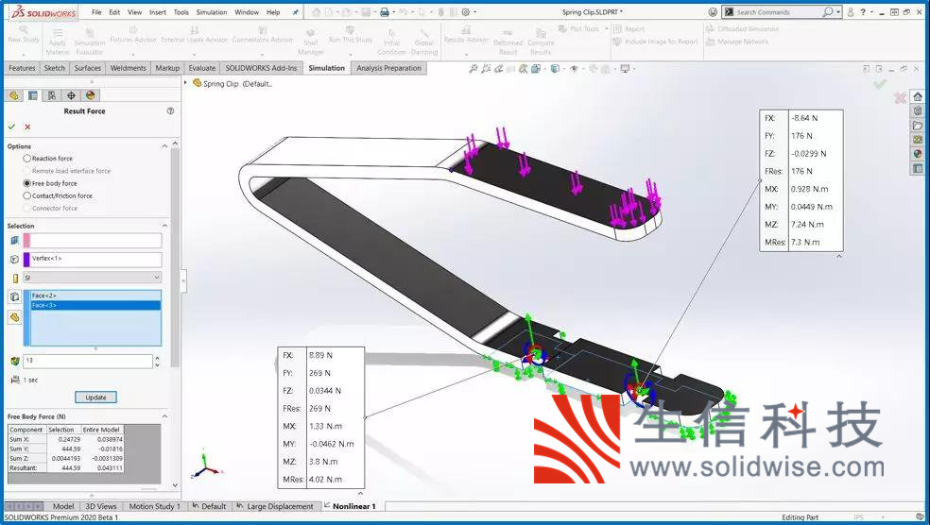Click the Vertex<1> selection field

coord(96,259)
